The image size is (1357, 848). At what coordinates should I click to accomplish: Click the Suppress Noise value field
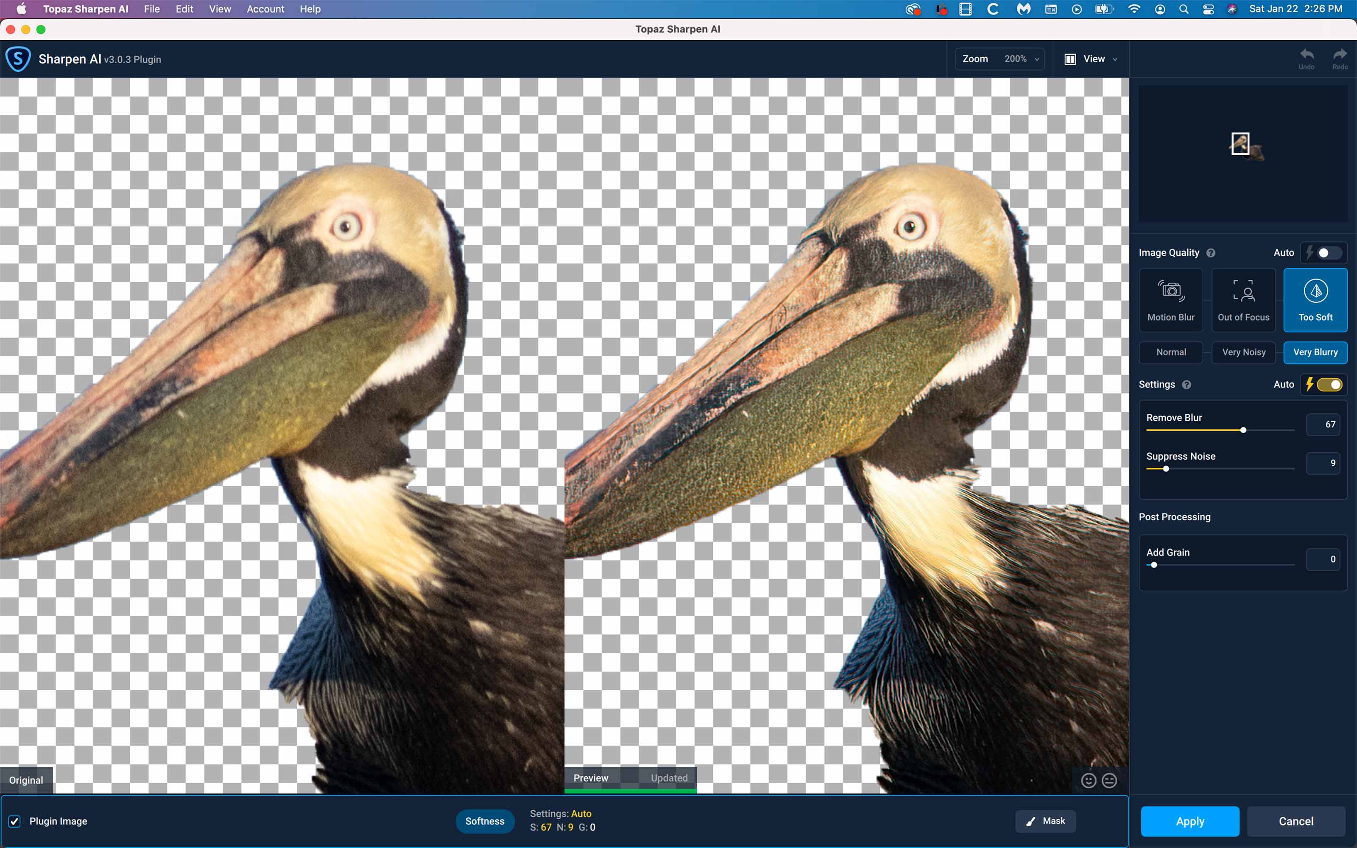(x=1323, y=463)
